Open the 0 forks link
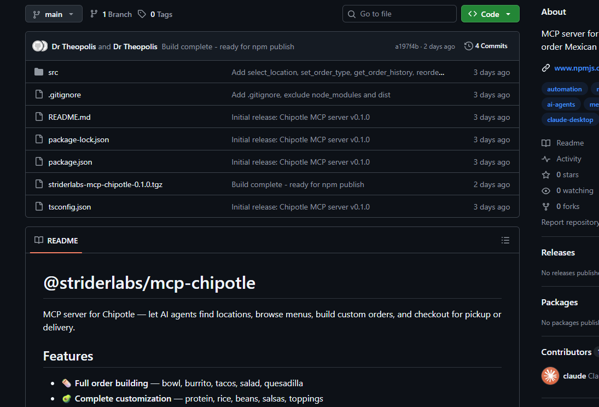This screenshot has width=599, height=407. (568, 206)
